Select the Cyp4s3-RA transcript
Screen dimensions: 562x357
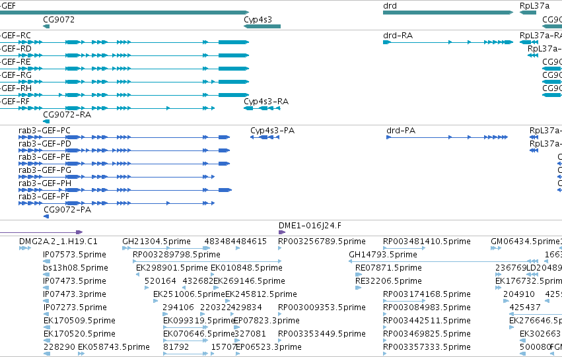point(262,108)
